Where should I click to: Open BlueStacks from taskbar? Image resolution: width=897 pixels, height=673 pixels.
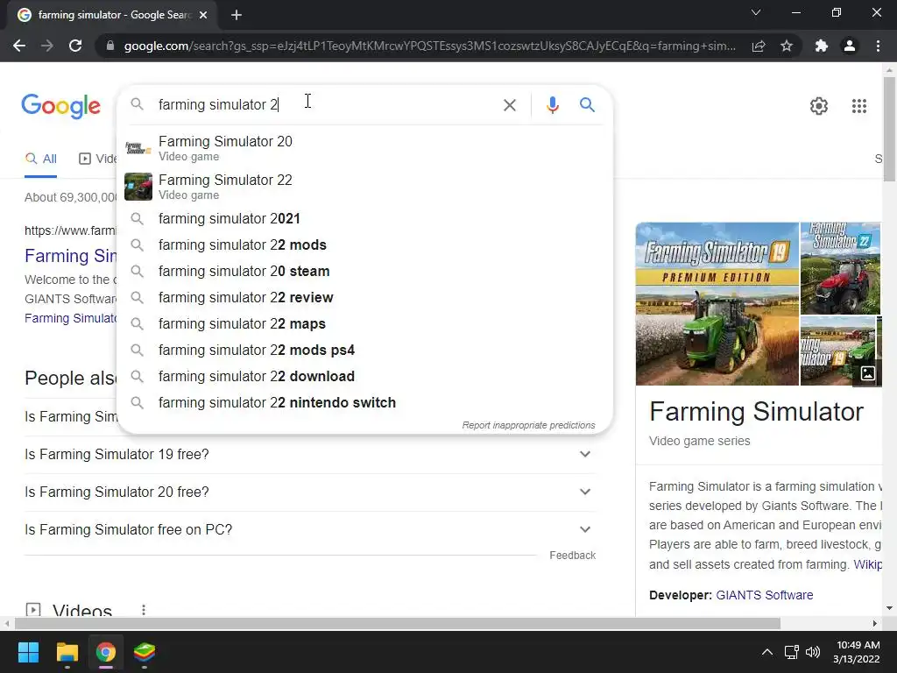click(145, 652)
